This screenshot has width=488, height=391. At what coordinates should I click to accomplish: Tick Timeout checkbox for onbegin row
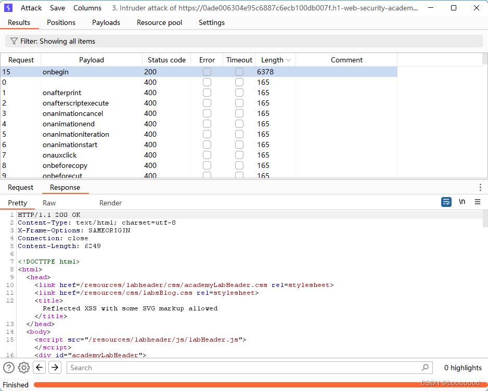[239, 72]
